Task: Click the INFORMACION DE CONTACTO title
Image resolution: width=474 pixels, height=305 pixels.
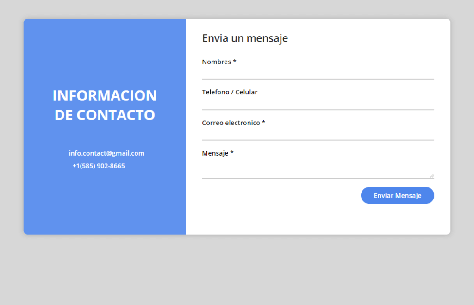Action: 105,105
